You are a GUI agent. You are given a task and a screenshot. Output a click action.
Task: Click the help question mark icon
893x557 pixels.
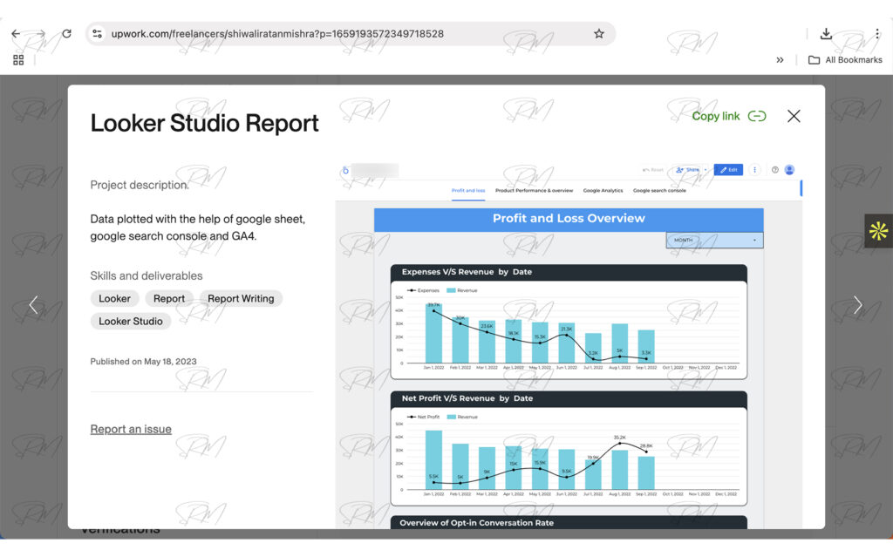[774, 170]
